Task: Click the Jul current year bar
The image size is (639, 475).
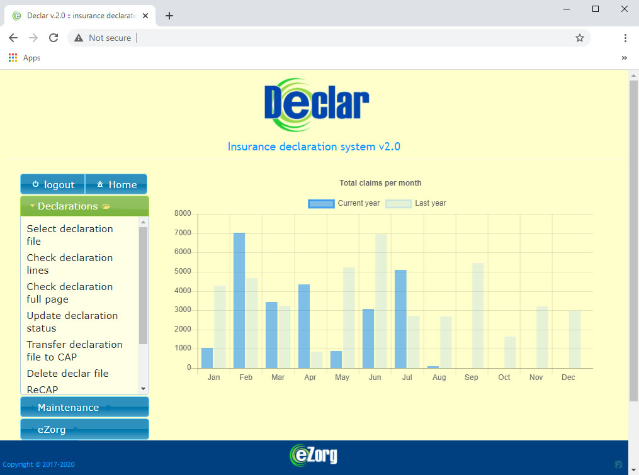Action: point(400,319)
